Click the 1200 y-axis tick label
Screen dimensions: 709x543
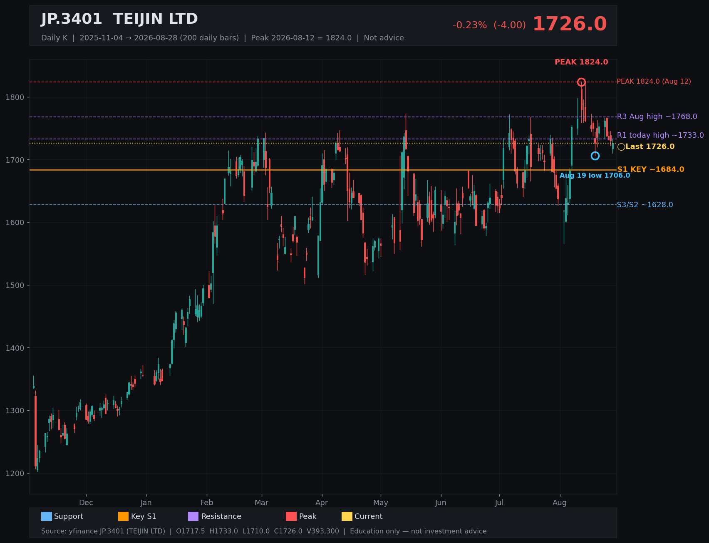15,473
